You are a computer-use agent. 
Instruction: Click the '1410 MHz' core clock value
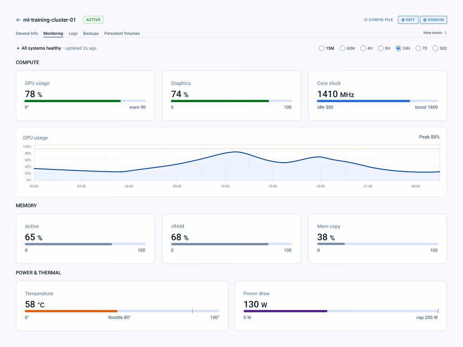(335, 94)
